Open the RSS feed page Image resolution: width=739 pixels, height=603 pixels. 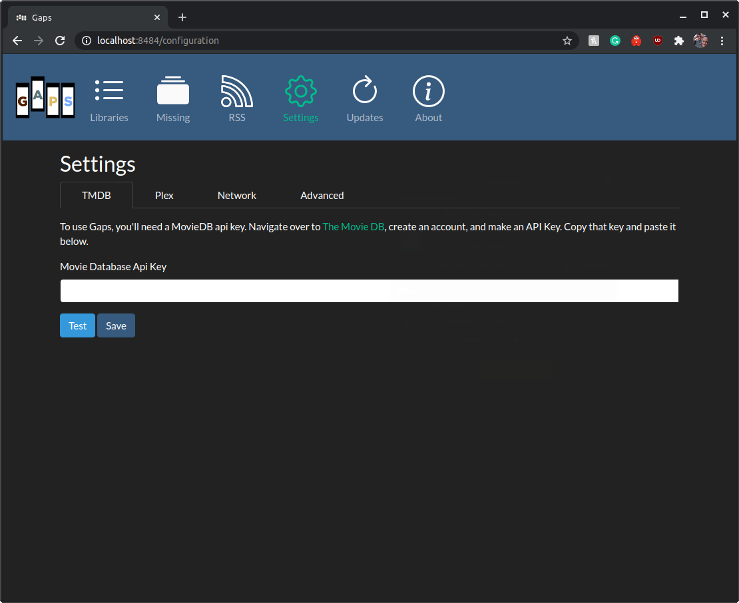[x=236, y=99]
